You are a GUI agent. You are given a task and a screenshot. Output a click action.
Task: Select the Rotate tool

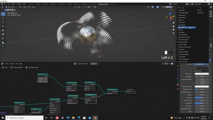pos(3,26)
